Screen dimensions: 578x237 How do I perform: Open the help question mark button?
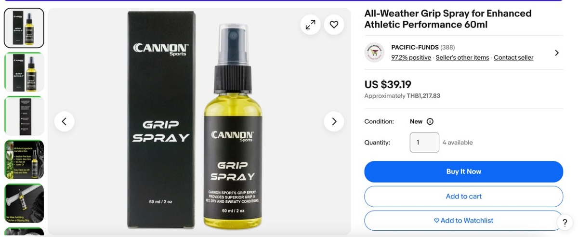click(565, 223)
